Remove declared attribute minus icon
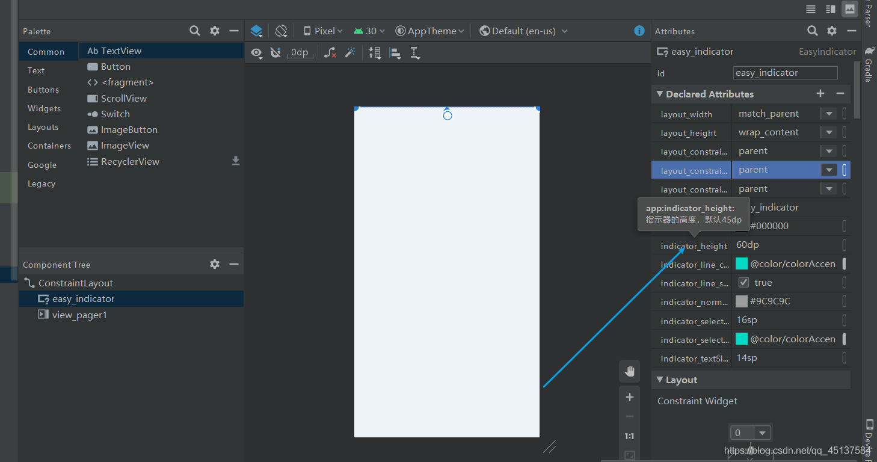The width and height of the screenshot is (877, 462). coord(840,93)
